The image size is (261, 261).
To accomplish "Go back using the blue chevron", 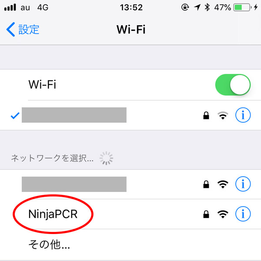I will click(x=10, y=29).
